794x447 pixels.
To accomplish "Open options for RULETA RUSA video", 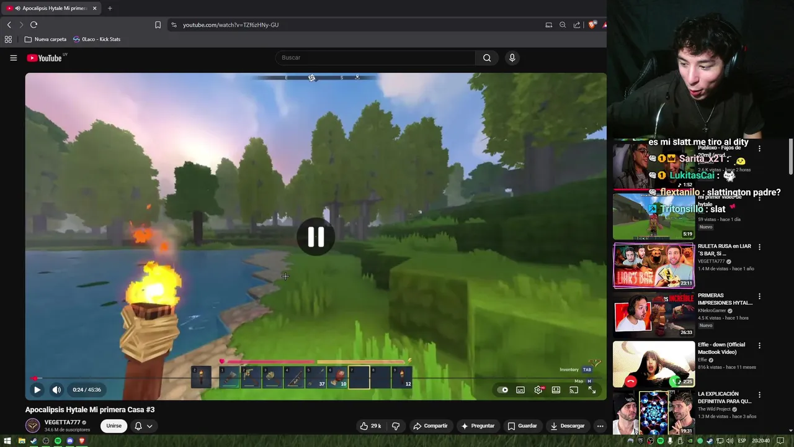I will point(759,247).
